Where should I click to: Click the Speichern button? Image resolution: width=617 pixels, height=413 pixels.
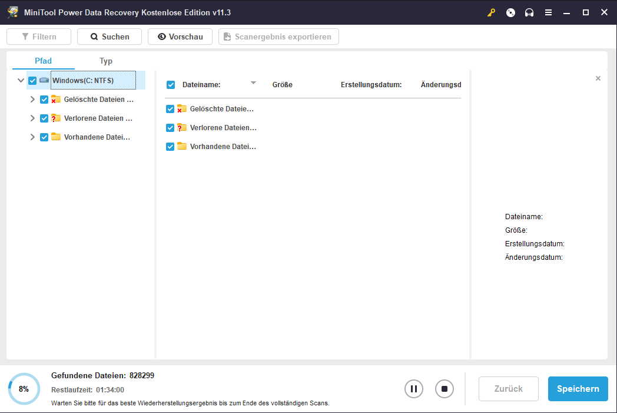[578, 389]
